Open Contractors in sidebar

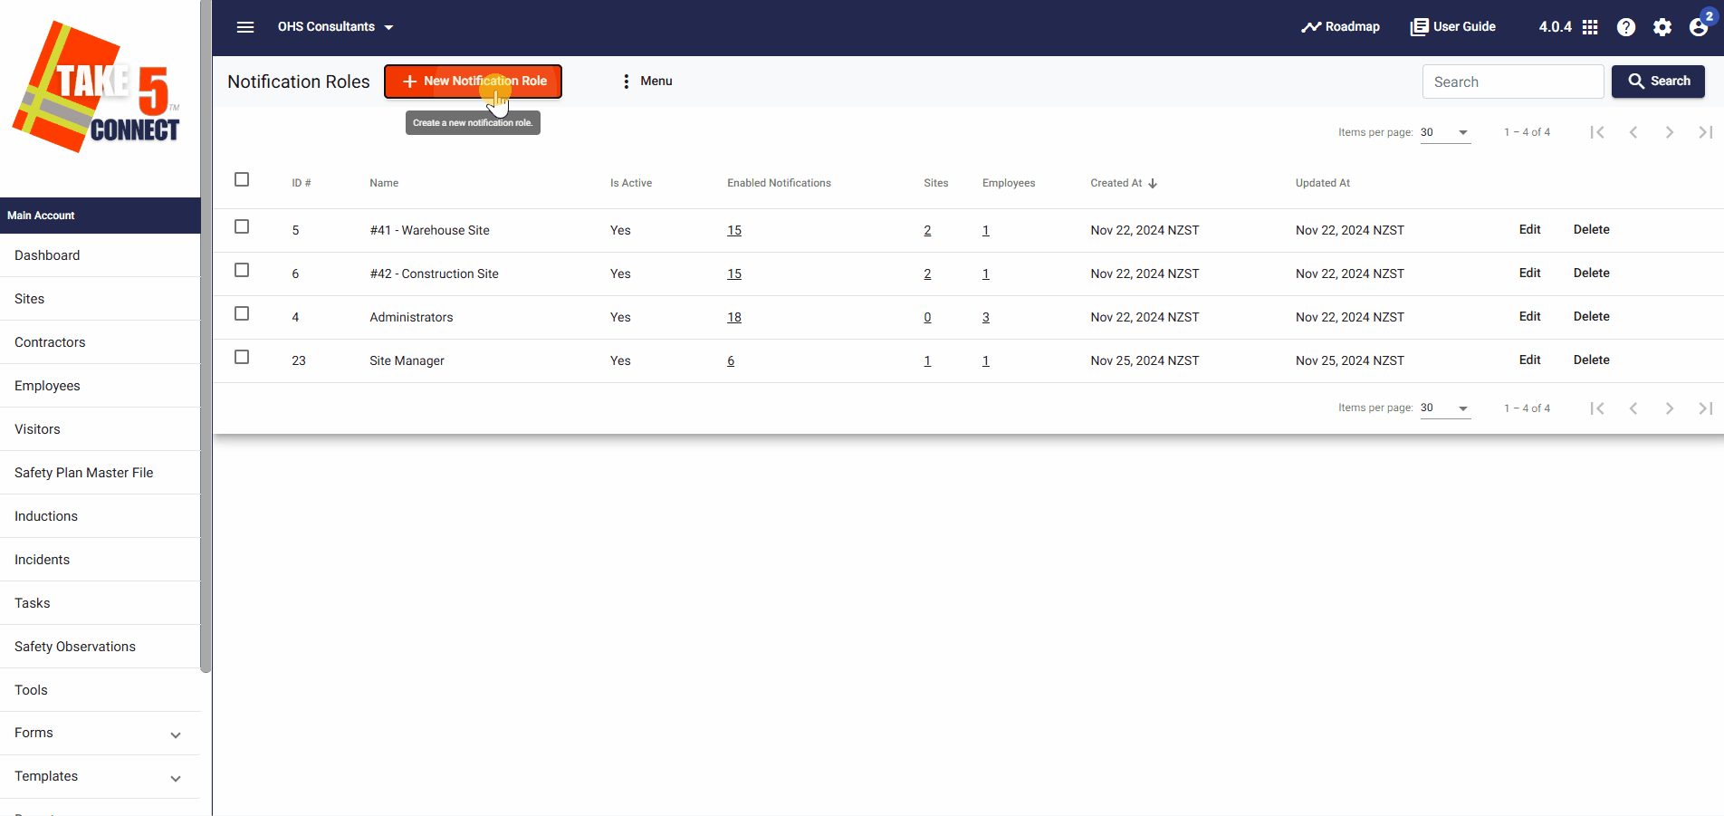(100, 342)
